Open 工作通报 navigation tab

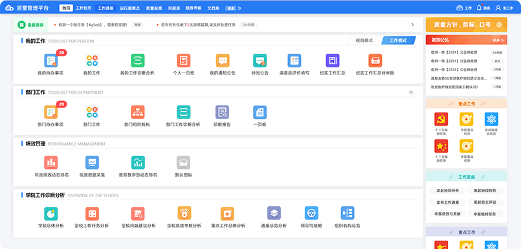point(105,8)
